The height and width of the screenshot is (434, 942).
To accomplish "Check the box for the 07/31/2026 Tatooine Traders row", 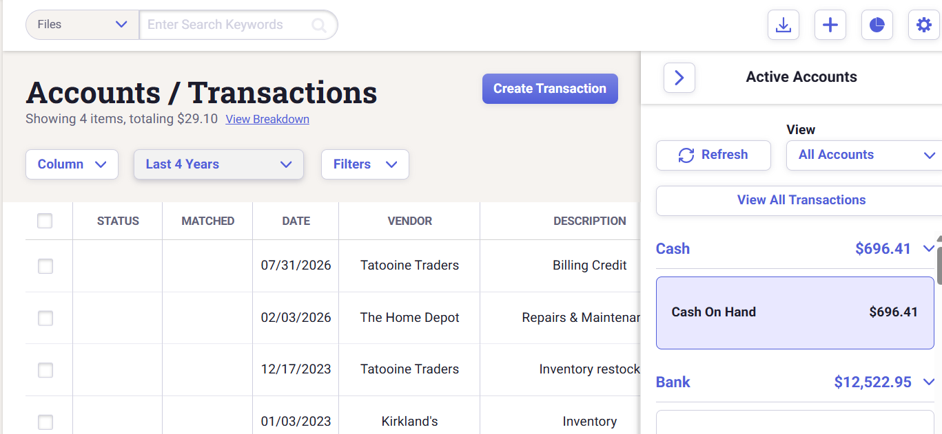I will 45,265.
